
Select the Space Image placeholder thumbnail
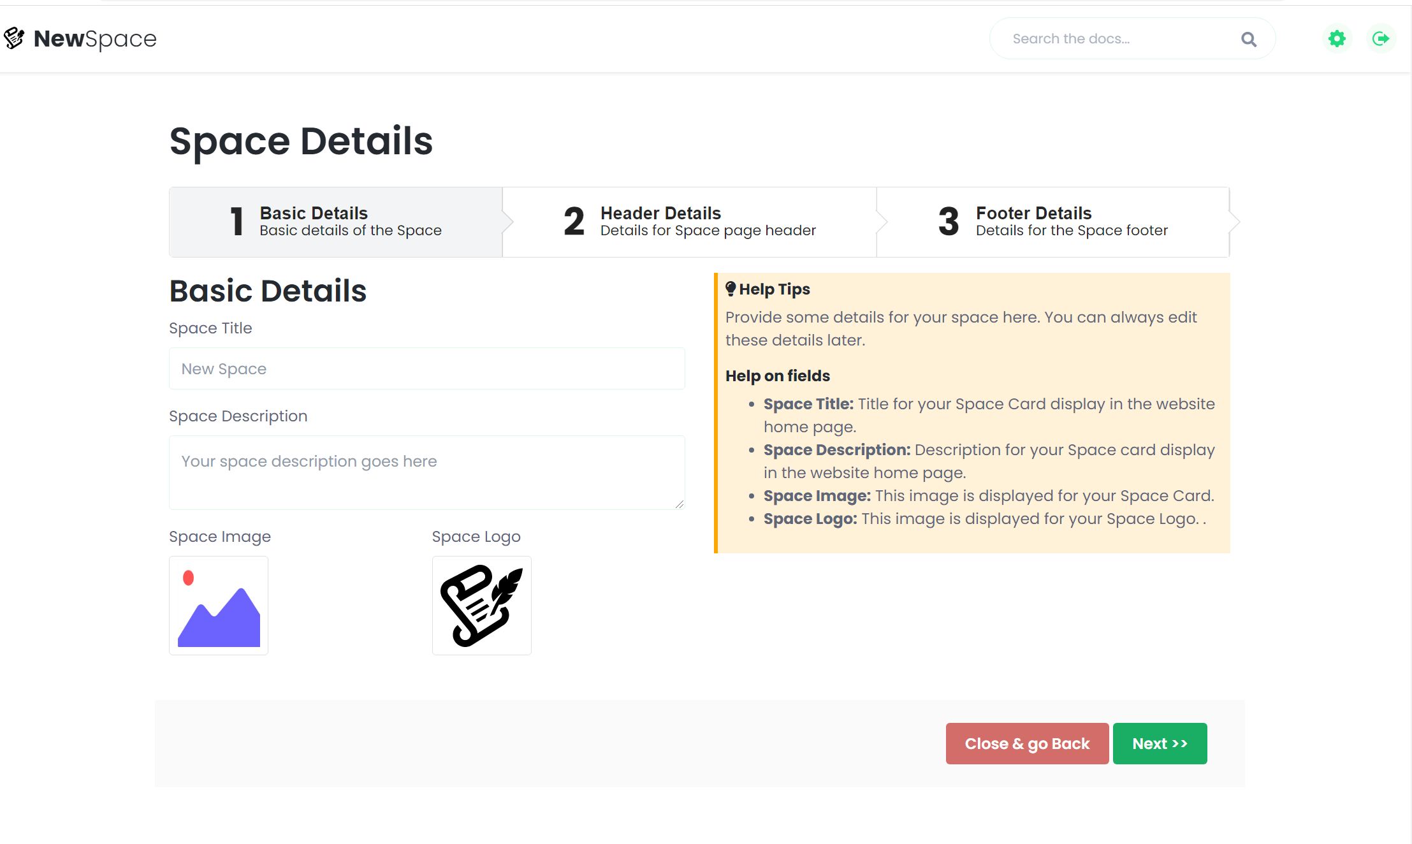219,606
